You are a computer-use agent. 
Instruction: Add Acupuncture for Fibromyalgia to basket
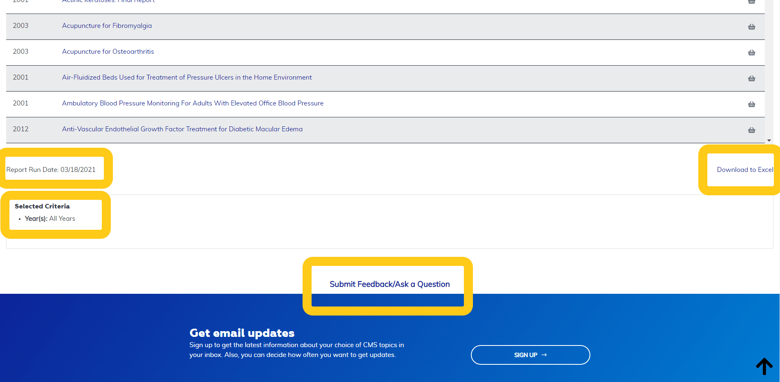click(751, 27)
